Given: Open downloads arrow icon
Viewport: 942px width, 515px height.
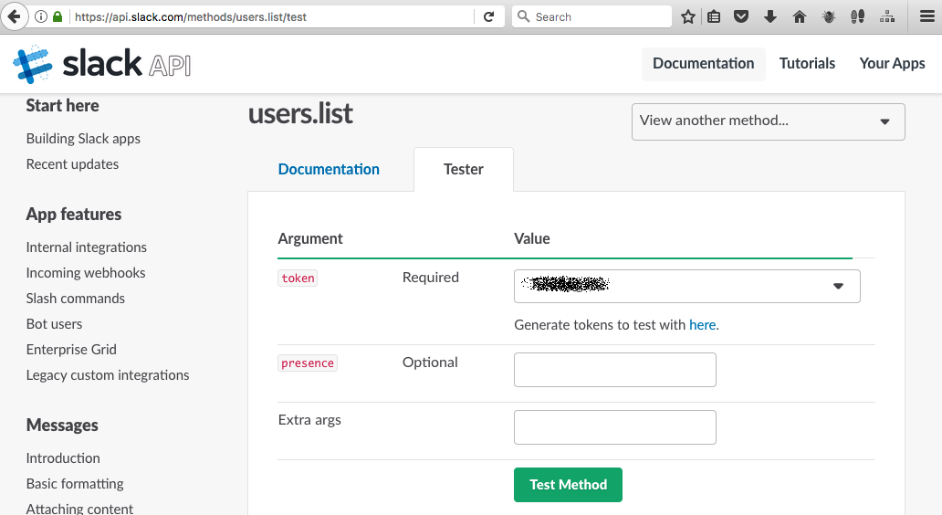Looking at the screenshot, I should click(770, 16).
